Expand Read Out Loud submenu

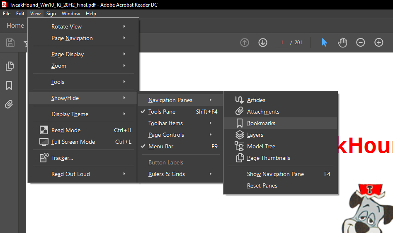83,174
